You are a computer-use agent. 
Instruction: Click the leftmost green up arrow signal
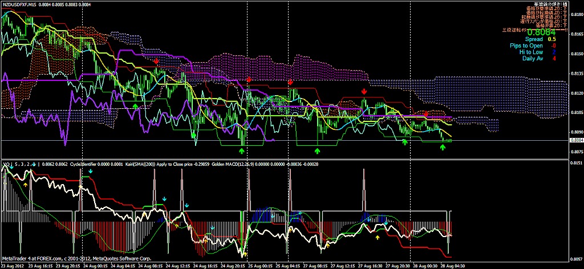click(135, 106)
